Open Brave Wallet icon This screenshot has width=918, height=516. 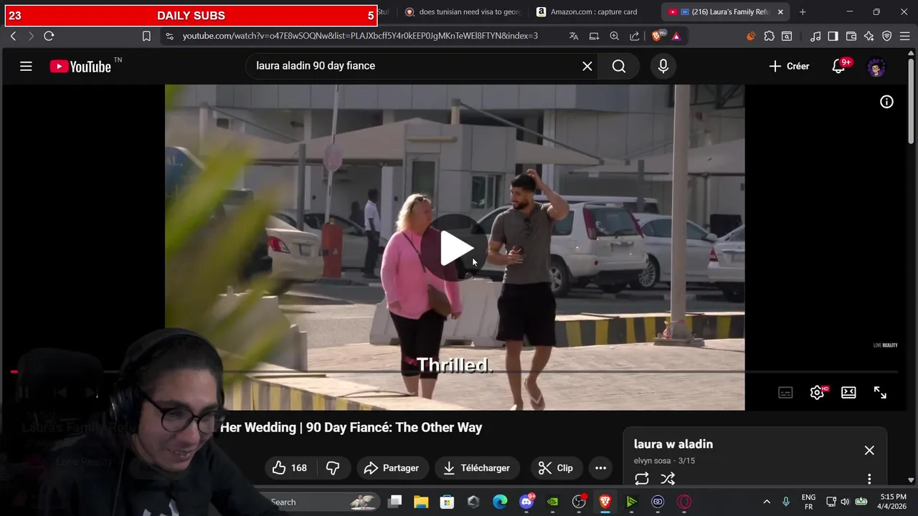851,36
